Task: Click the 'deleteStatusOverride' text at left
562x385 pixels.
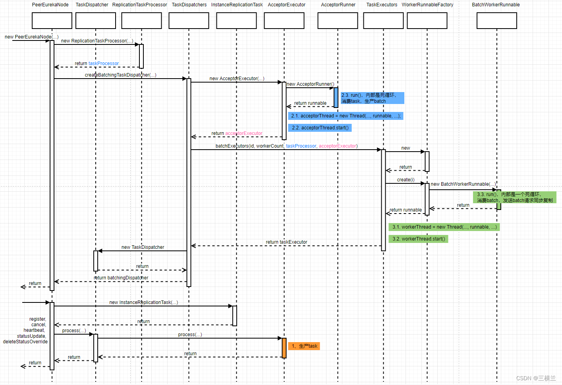Action: coord(25,342)
